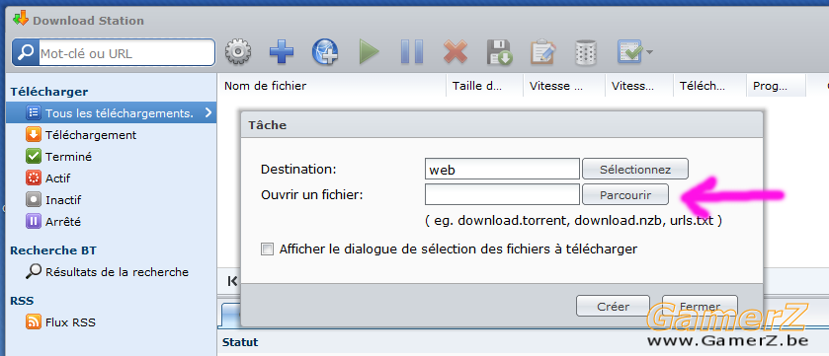Viewport: 829px width, 356px height.
Task: Click the pause download icon
Action: 412,52
